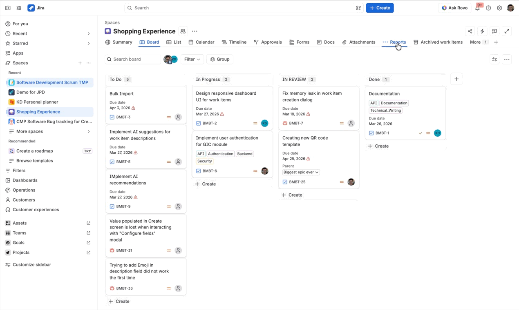Open the Approvals tab
The height and width of the screenshot is (310, 519).
pos(268,42)
